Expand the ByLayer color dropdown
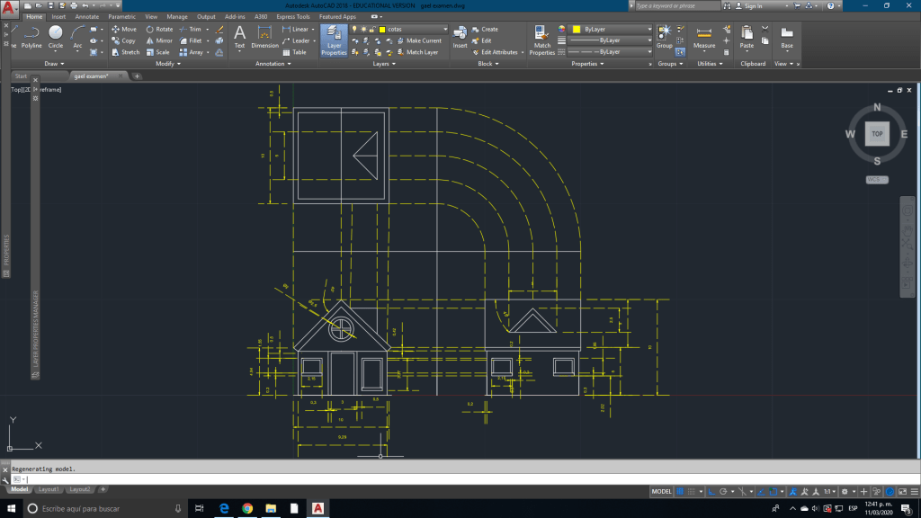Viewport: 921px width, 518px height. tap(648, 29)
